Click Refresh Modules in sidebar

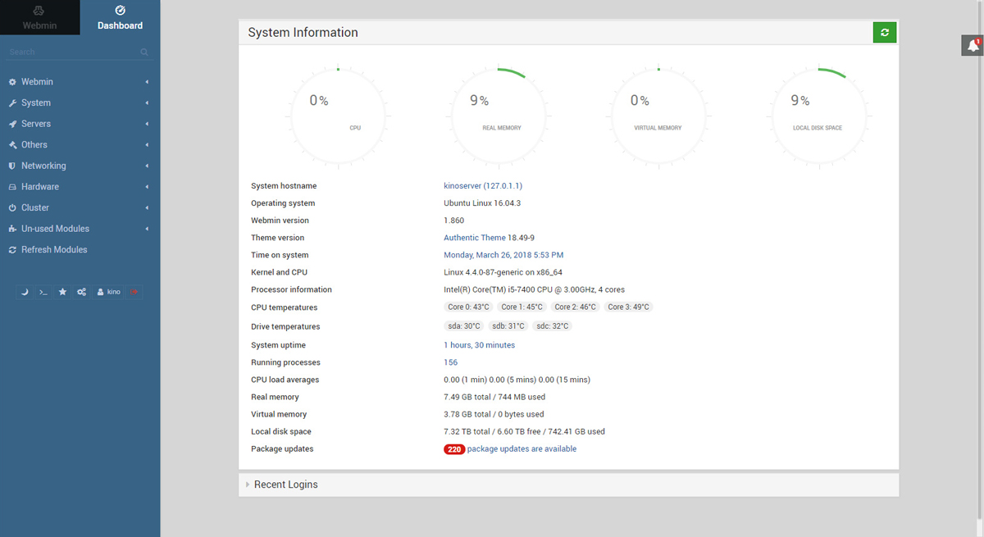54,249
